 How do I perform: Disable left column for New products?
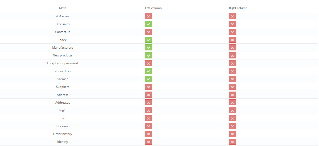click(148, 55)
